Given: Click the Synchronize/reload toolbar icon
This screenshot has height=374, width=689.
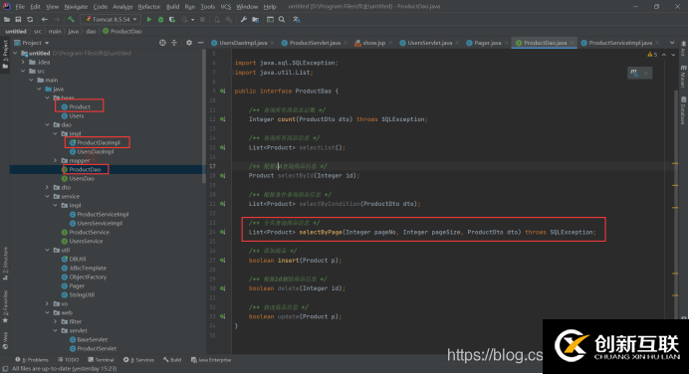Looking at the screenshot, I should click(30, 19).
